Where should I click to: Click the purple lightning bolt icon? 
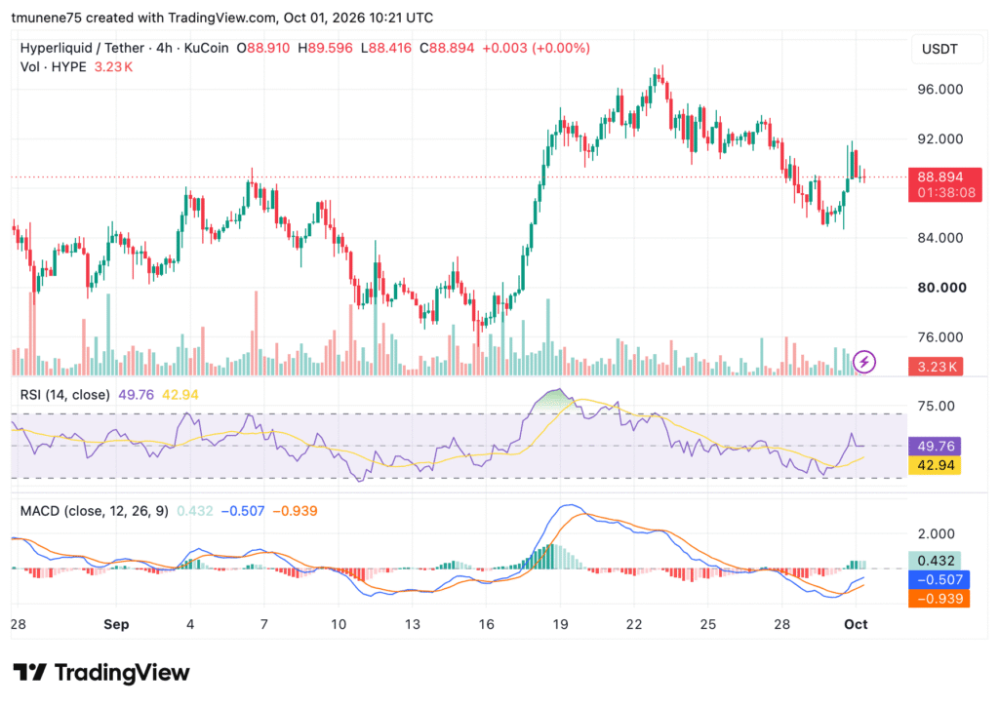[864, 362]
